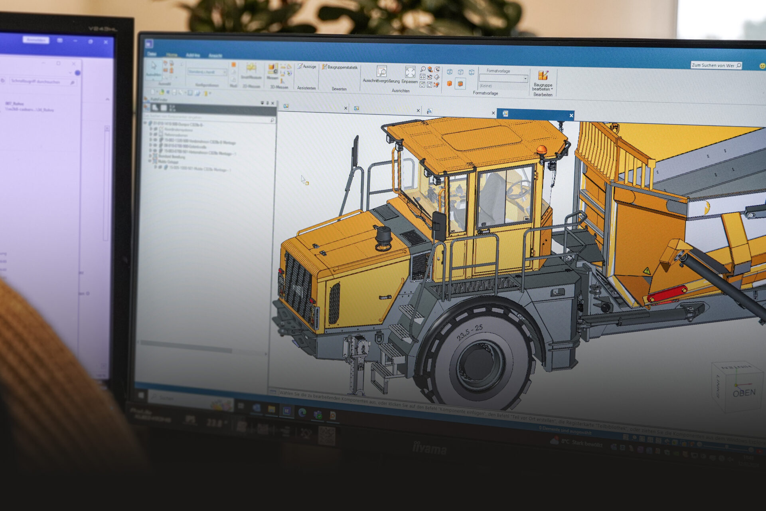The height and width of the screenshot is (511, 766).
Task: Switch to the Add-Ins ribbon tab
Action: 193,55
